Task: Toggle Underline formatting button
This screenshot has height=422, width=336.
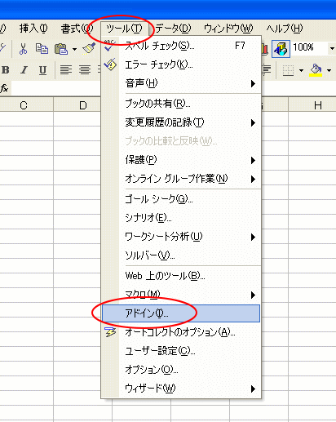Action: point(42,70)
